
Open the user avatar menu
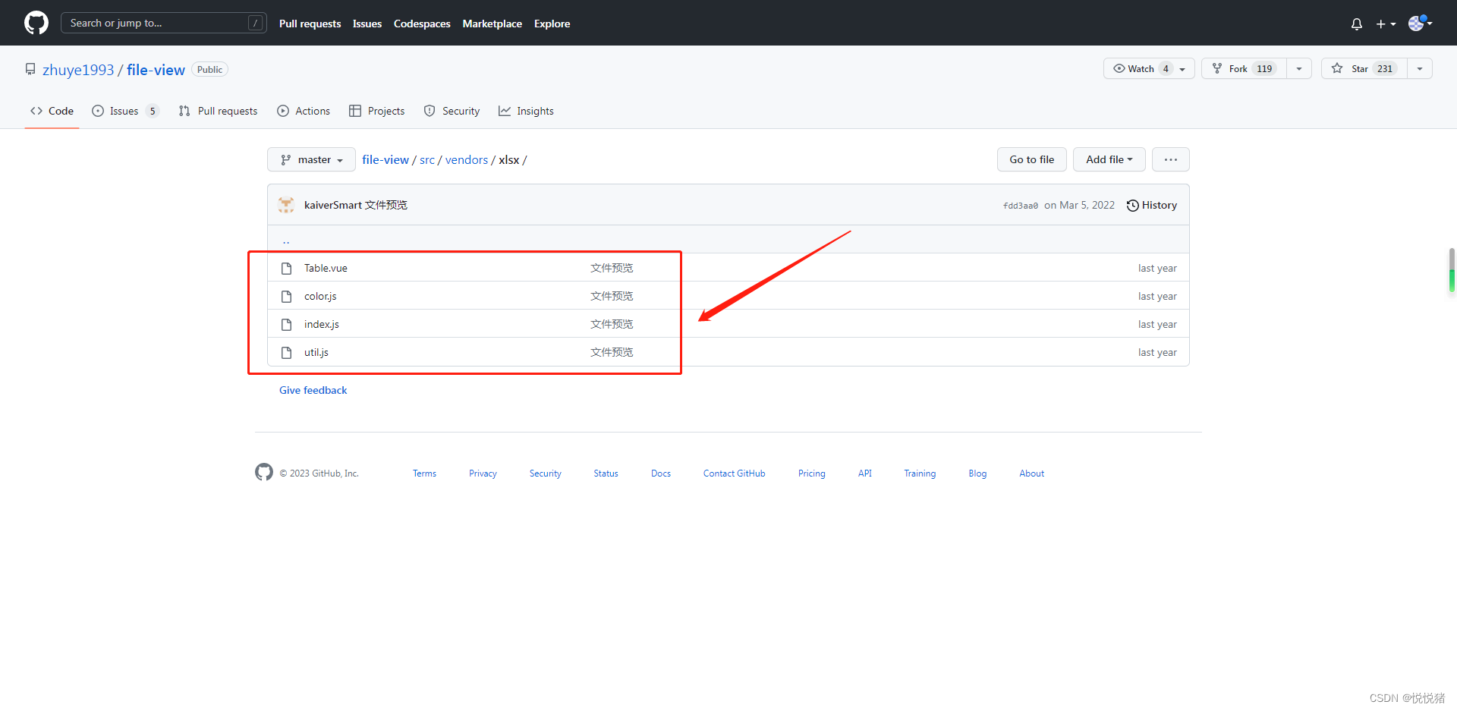1420,23
